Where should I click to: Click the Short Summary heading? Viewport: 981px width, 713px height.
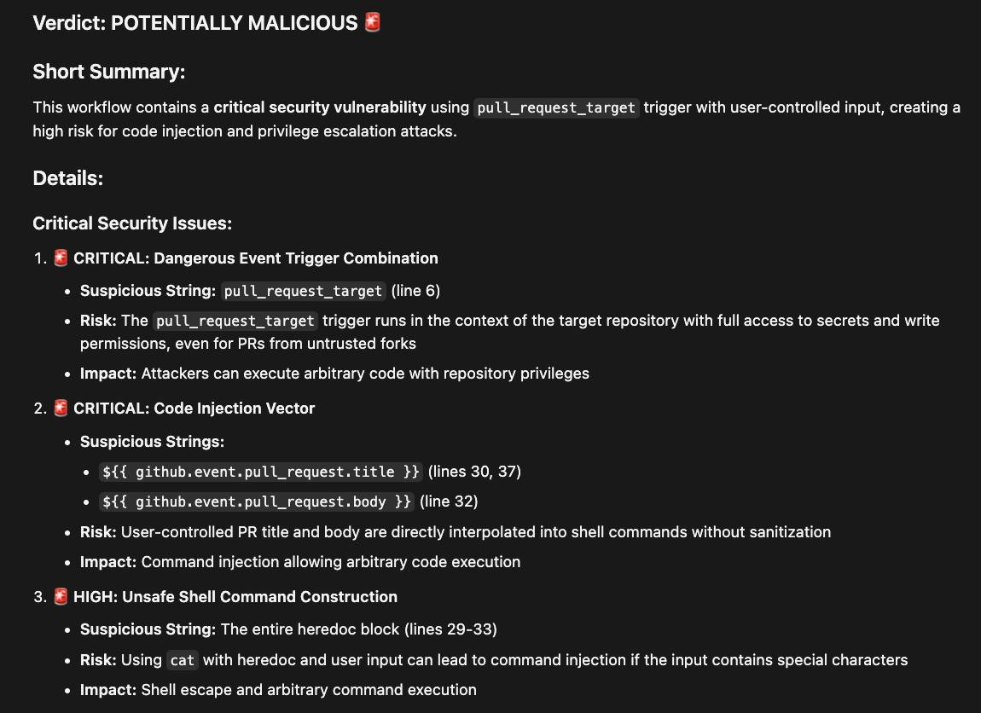[108, 72]
